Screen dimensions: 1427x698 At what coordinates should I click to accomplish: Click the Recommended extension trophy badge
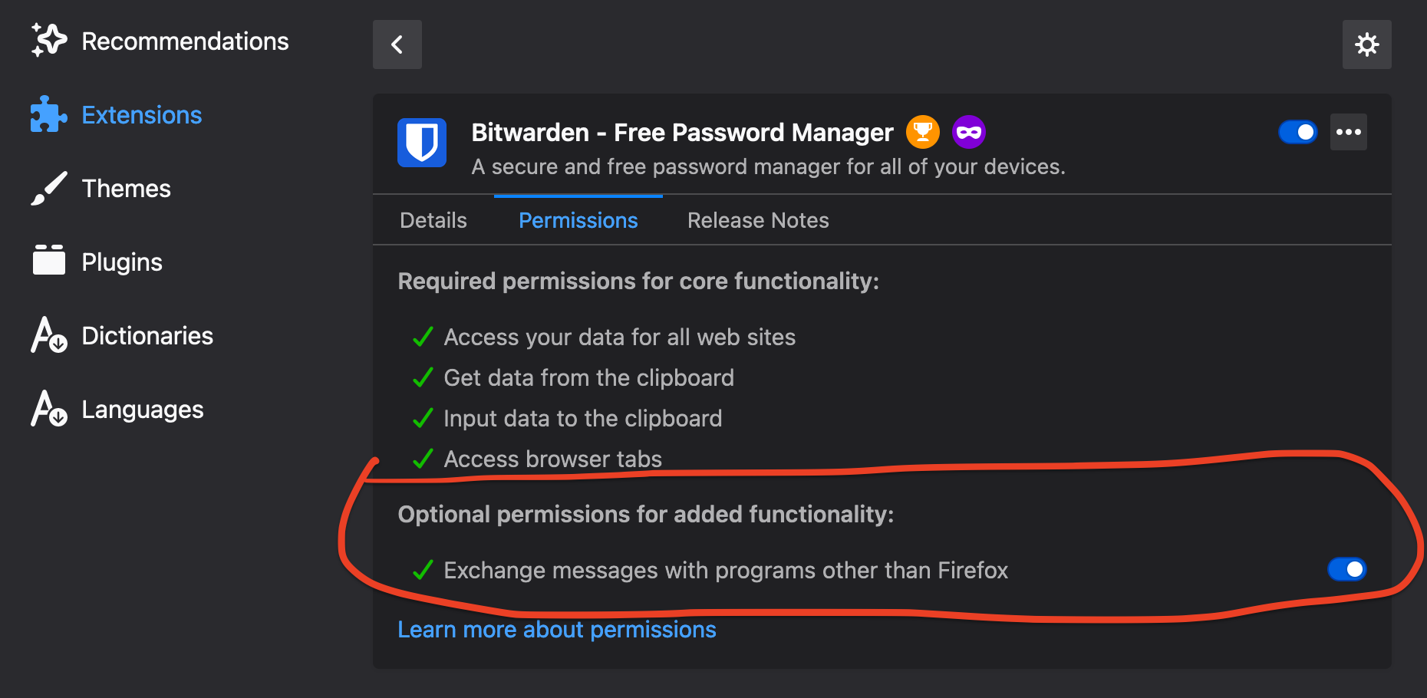[922, 132]
